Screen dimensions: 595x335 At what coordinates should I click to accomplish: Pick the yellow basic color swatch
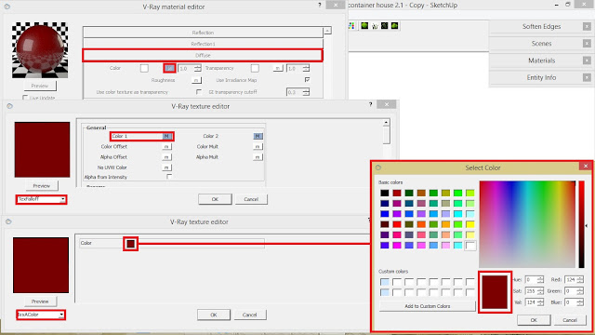click(x=470, y=224)
